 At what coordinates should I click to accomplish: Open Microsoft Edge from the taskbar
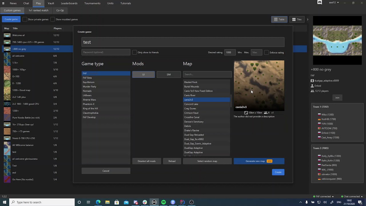pos(98,202)
